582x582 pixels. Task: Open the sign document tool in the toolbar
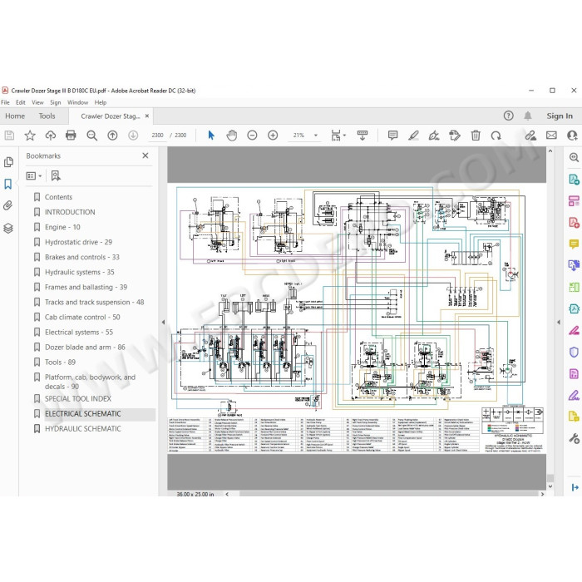tap(434, 136)
